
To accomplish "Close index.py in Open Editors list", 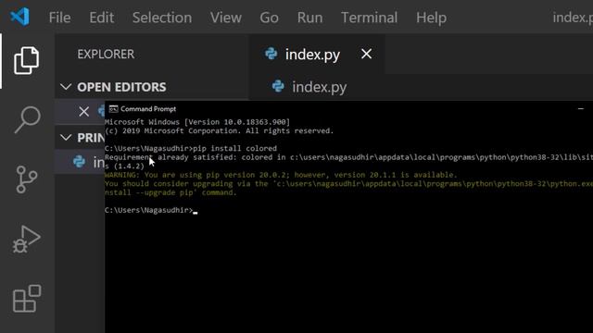I will coord(84,111).
